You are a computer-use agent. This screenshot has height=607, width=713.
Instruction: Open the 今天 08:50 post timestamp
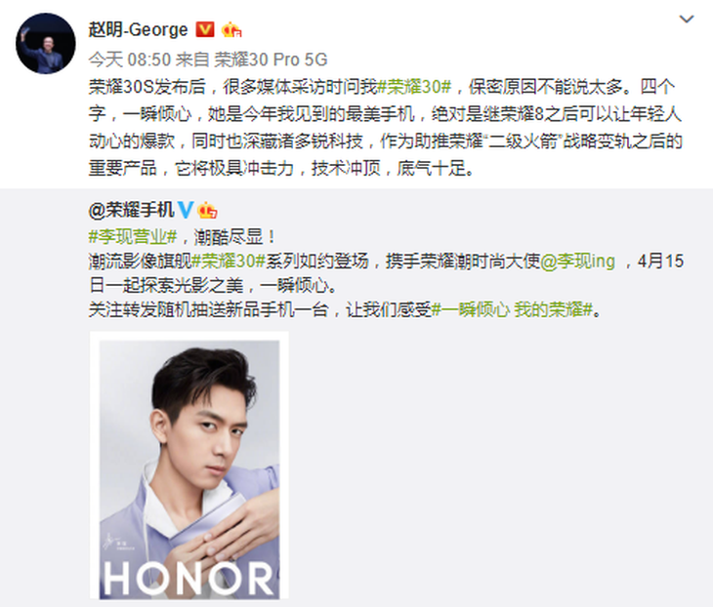pyautogui.click(x=130, y=60)
